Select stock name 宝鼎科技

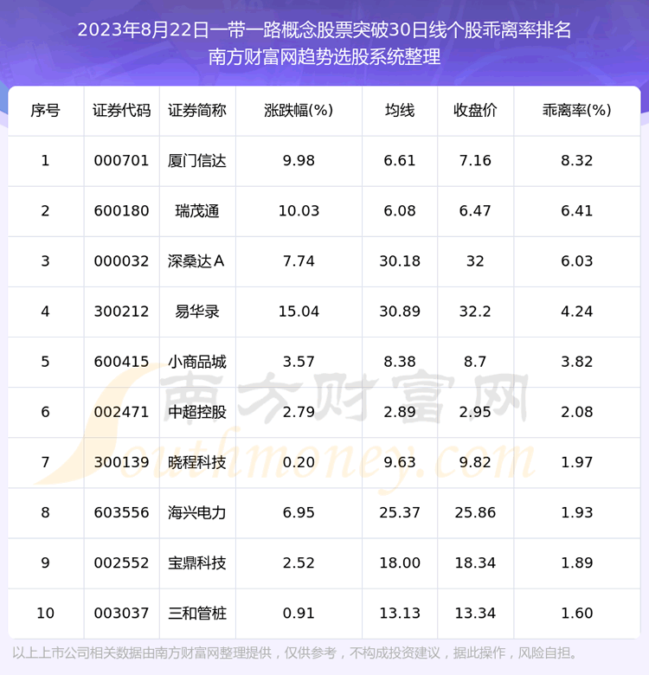197,562
